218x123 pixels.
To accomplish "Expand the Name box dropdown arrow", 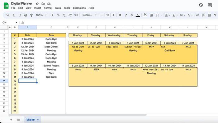I will click(16, 22).
